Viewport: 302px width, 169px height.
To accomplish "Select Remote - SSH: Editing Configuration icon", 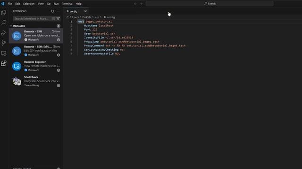I will coord(17,51).
